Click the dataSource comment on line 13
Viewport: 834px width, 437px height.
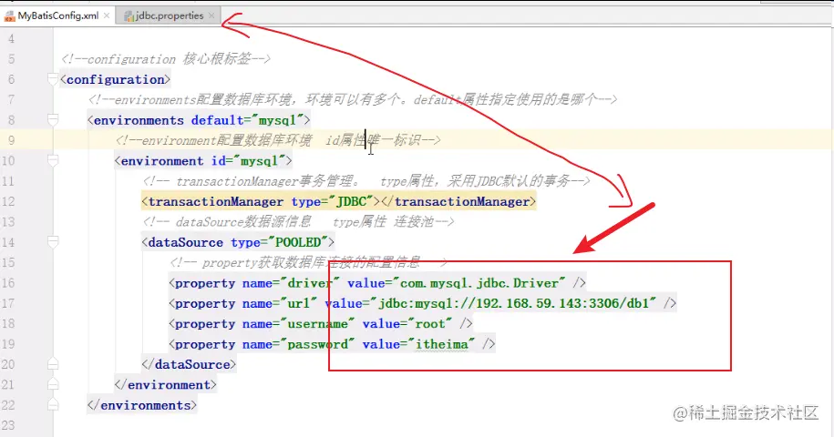298,222
